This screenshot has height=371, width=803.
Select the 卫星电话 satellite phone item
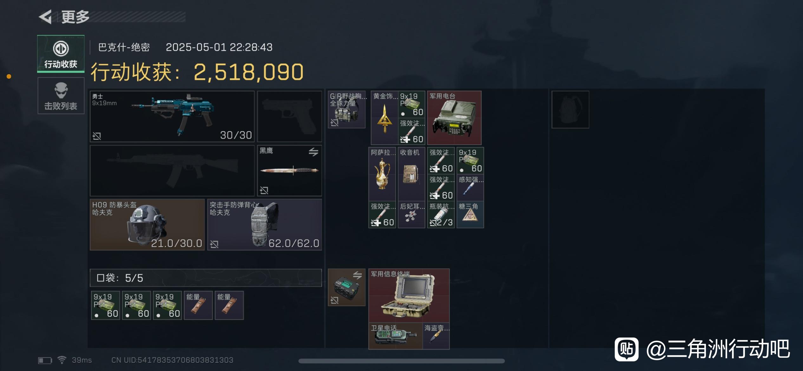[395, 336]
